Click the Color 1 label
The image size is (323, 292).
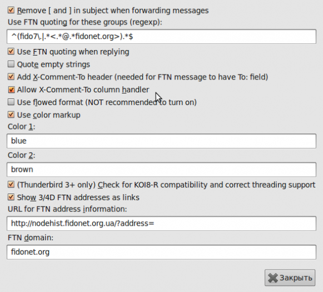pyautogui.click(x=22, y=126)
